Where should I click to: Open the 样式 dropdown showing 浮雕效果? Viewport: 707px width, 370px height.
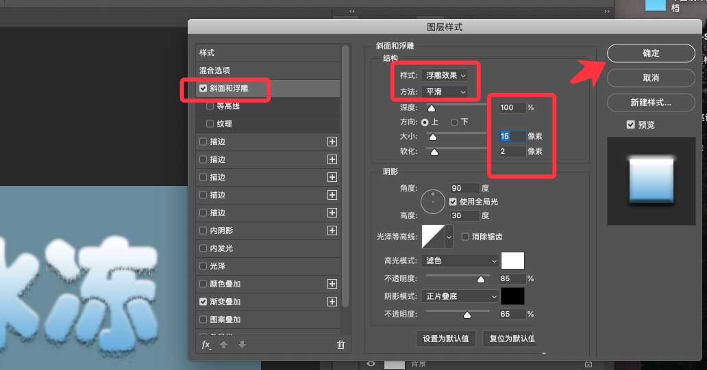point(445,75)
